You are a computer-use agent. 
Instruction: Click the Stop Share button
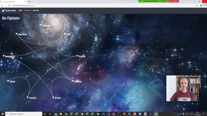tap(174, 1)
